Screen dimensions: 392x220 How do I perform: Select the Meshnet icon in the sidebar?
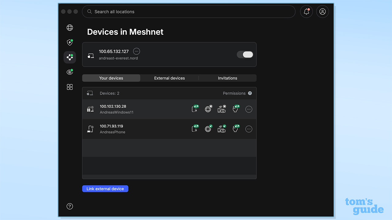point(70,57)
